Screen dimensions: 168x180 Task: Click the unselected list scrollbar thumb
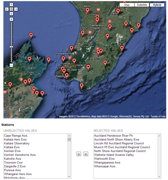tap(69, 139)
